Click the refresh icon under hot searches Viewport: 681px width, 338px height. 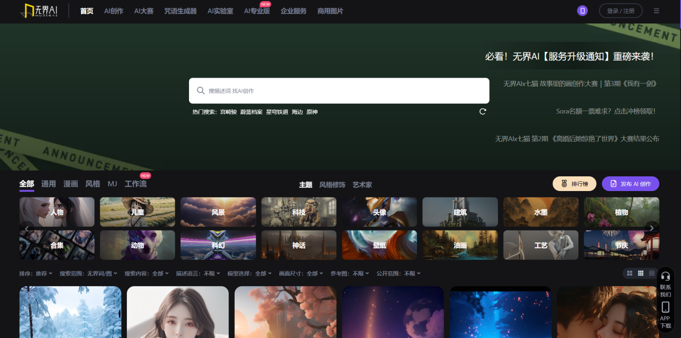point(482,111)
